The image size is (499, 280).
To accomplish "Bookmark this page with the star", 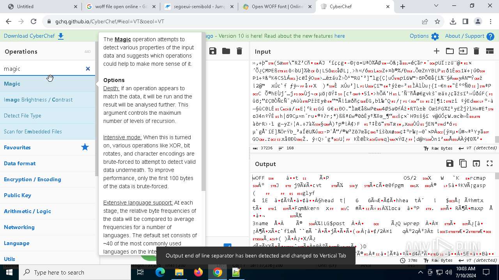I will coord(437,22).
